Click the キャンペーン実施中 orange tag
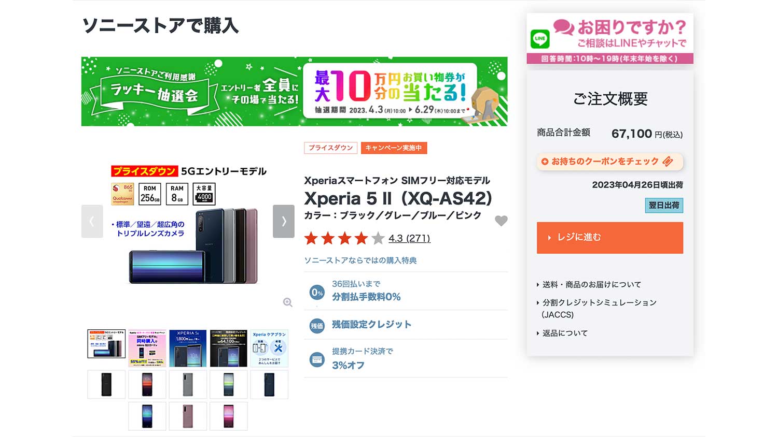This screenshot has width=778, height=437. coord(394,148)
